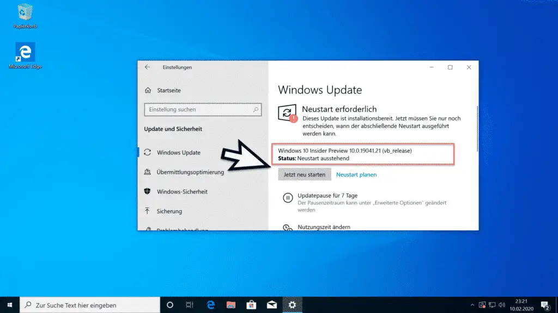Open Cortana circle in taskbar
Screen dimensions: 558x313
170,305
